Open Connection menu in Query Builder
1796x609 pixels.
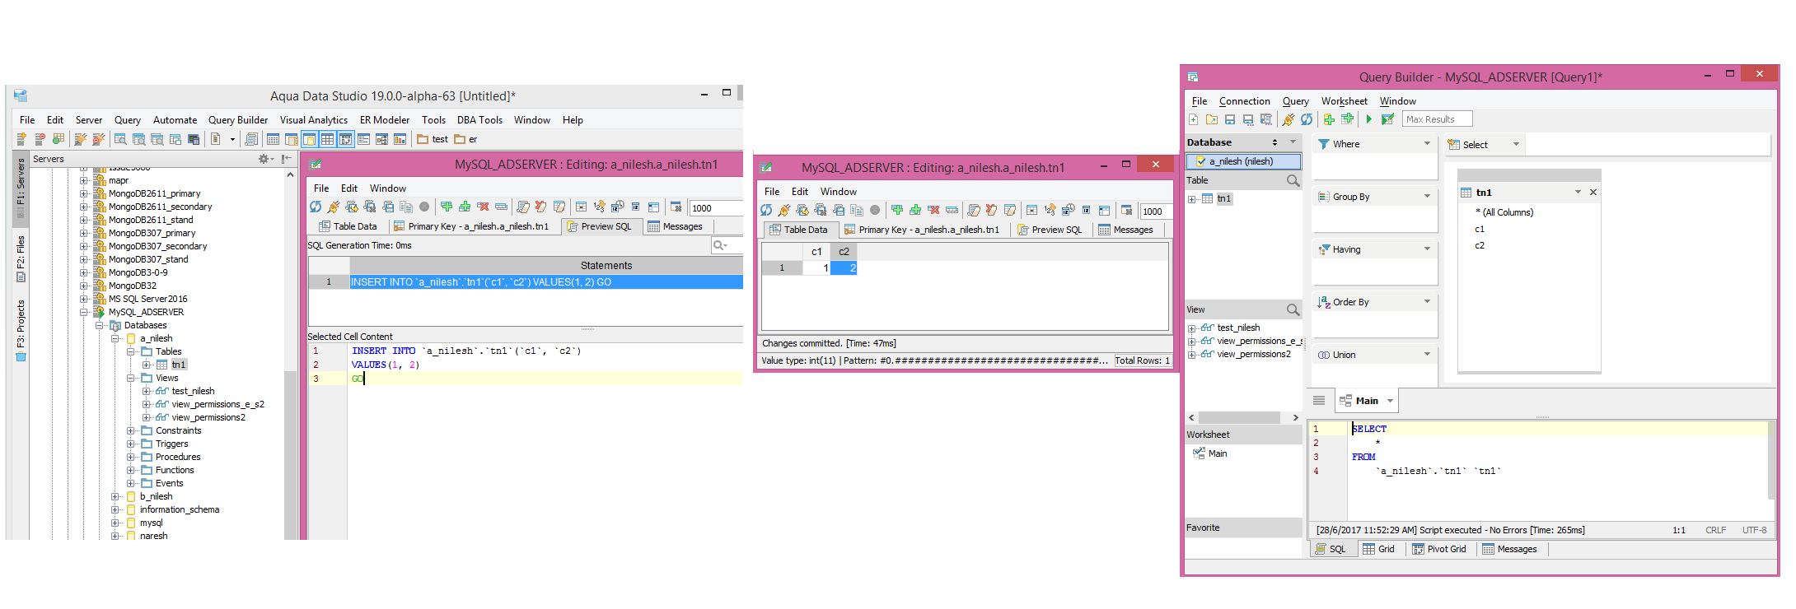click(x=1244, y=101)
